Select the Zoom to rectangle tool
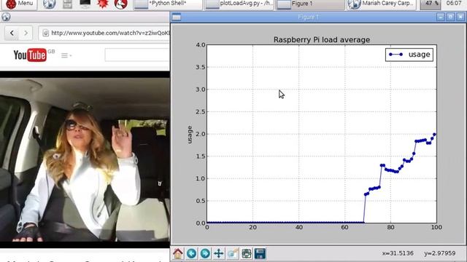 point(233,253)
